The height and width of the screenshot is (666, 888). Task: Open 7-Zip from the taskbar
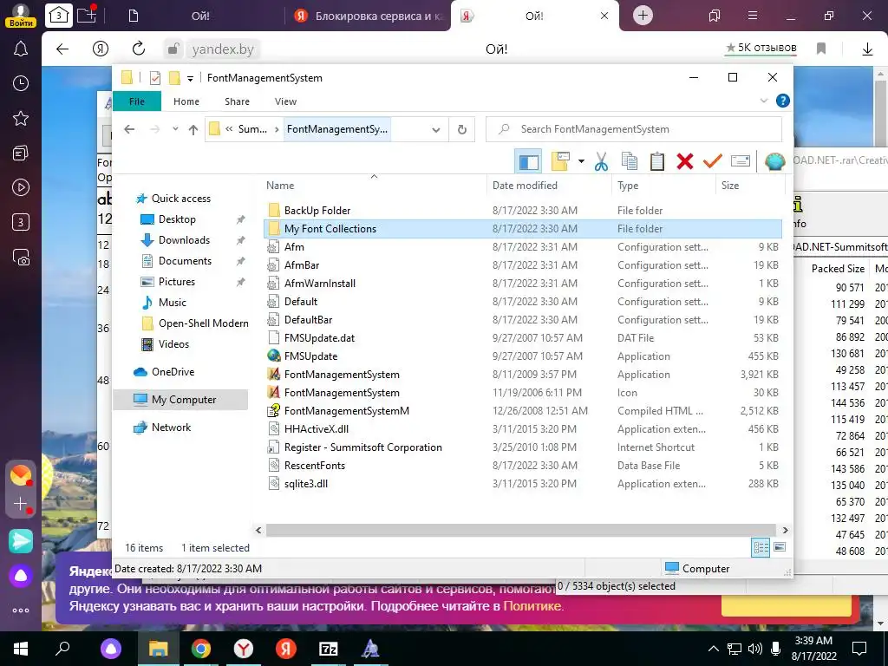[x=329, y=649]
